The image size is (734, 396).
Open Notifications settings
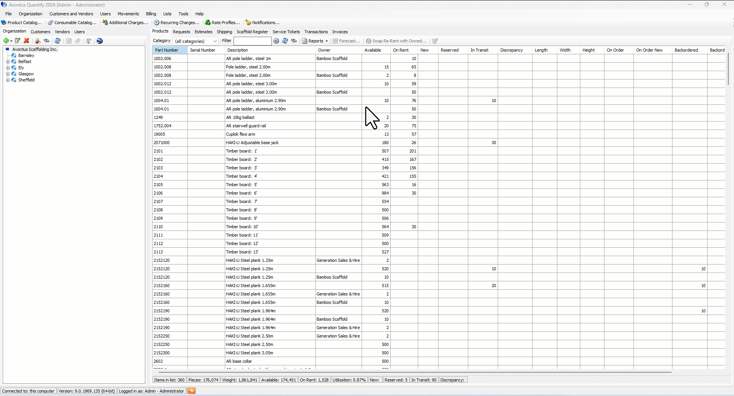[262, 23]
